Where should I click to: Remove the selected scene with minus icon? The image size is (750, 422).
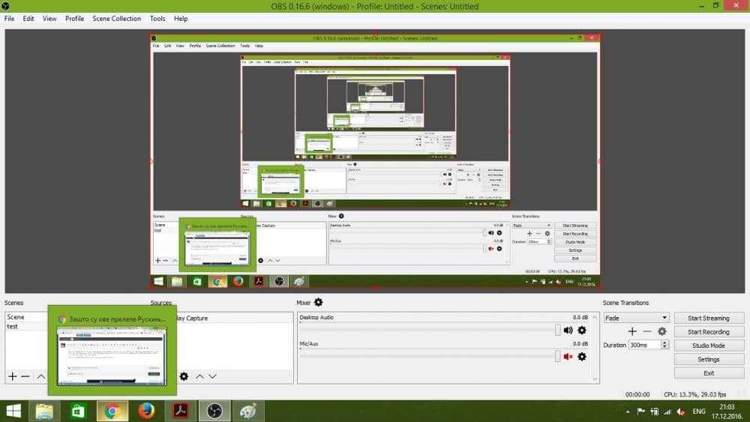coord(25,376)
